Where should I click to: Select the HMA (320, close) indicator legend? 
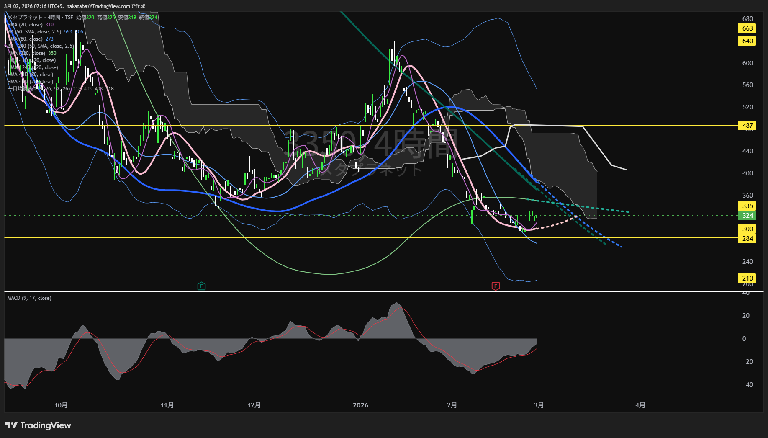pyautogui.click(x=26, y=53)
